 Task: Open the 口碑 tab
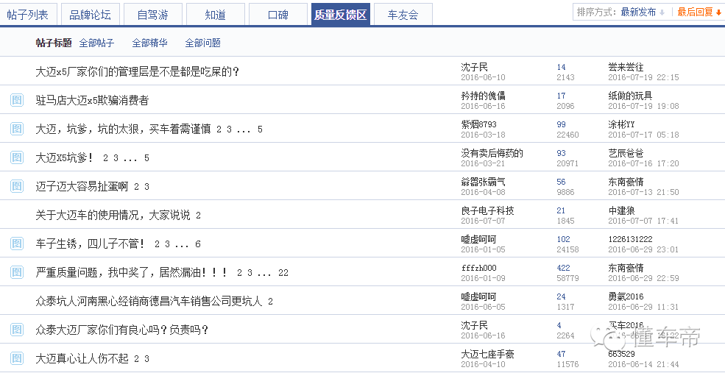[278, 15]
